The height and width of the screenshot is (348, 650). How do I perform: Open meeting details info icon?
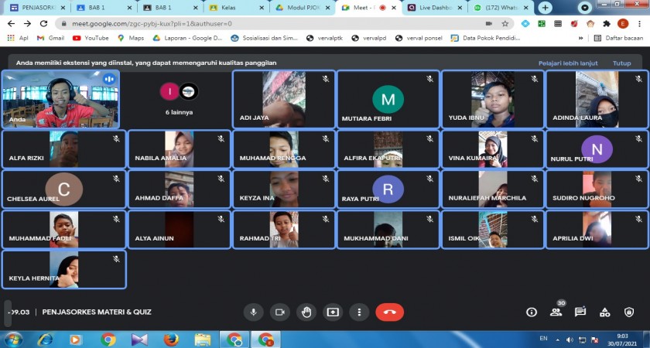point(532,312)
